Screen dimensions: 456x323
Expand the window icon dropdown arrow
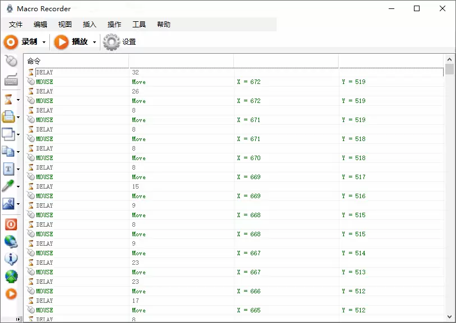pyautogui.click(x=18, y=135)
